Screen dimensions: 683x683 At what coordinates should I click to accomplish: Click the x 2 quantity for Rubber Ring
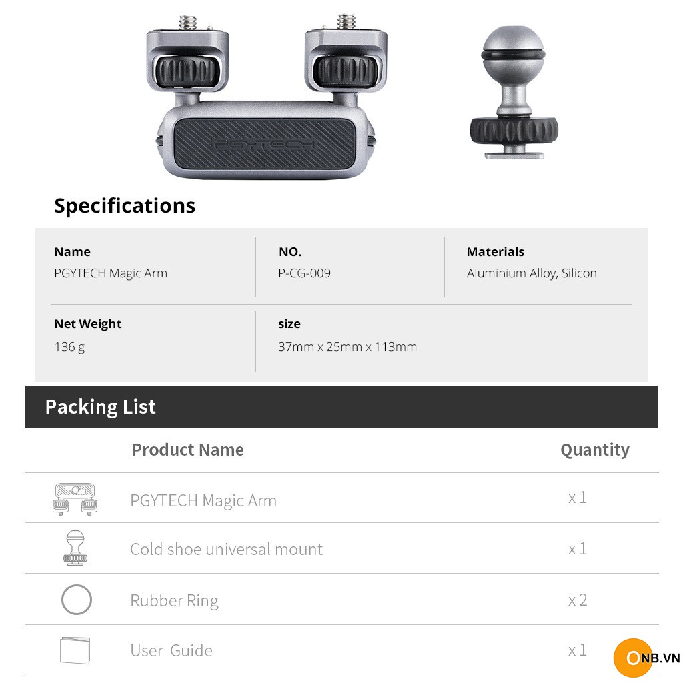coord(578,600)
